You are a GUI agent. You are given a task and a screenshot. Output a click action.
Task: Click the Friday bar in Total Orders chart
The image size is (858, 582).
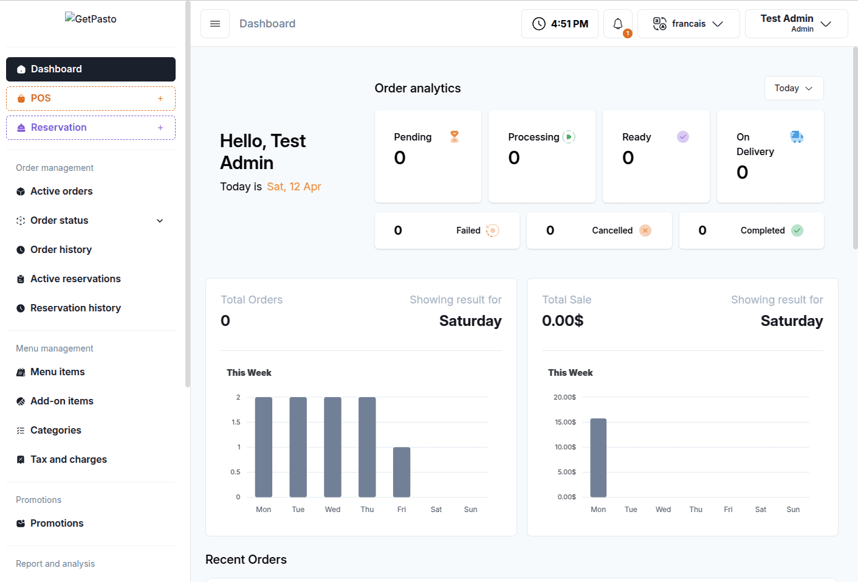tap(402, 472)
